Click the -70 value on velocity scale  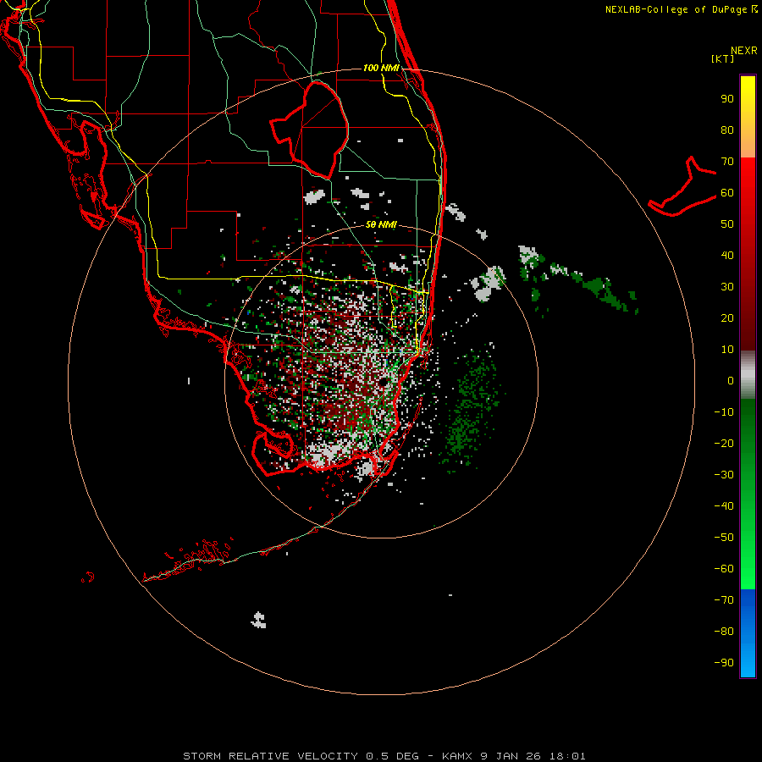click(x=724, y=599)
